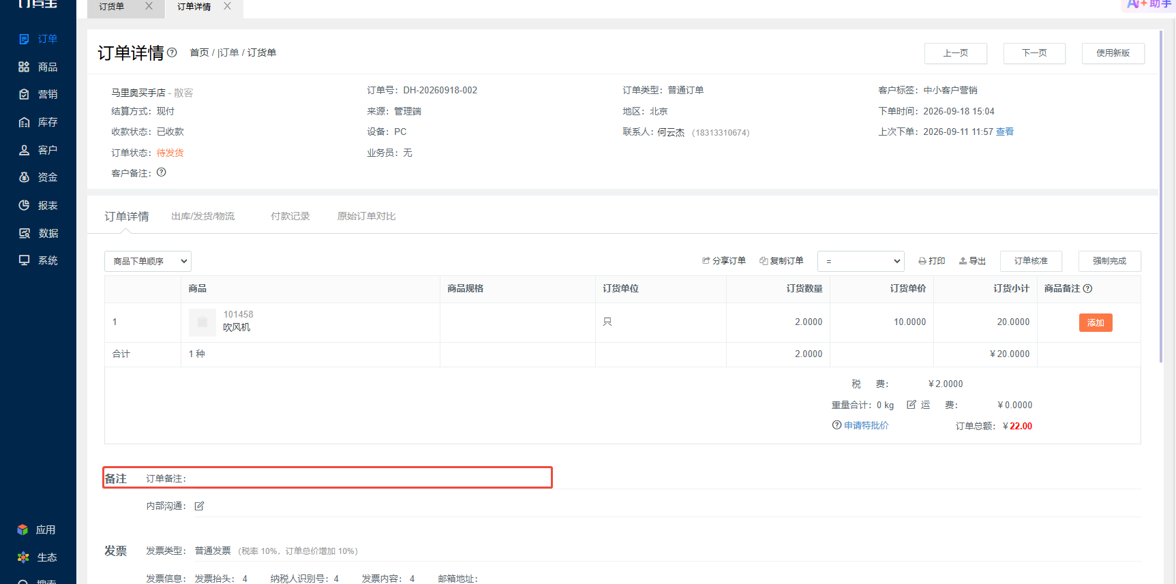The image size is (1176, 584).
Task: Open the 客户 sidebar section
Action: [38, 150]
